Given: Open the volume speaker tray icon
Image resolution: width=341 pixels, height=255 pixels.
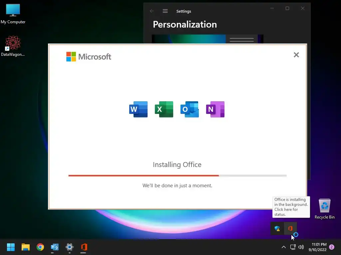Looking at the screenshot, I should click(x=301, y=247).
